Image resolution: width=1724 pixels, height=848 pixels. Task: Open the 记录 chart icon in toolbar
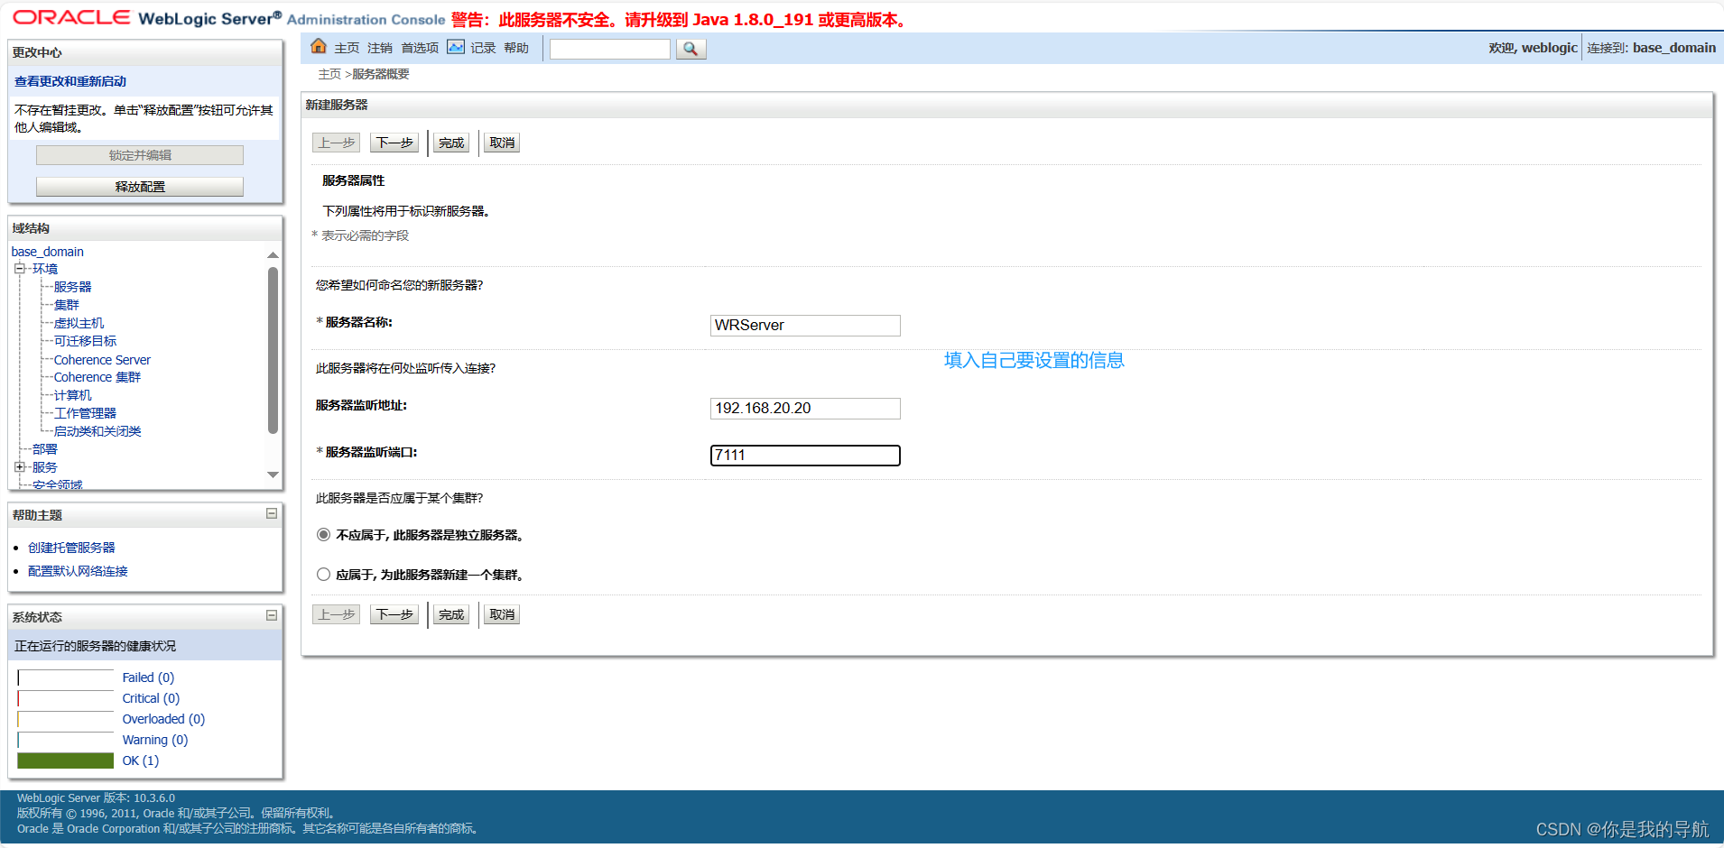point(456,47)
